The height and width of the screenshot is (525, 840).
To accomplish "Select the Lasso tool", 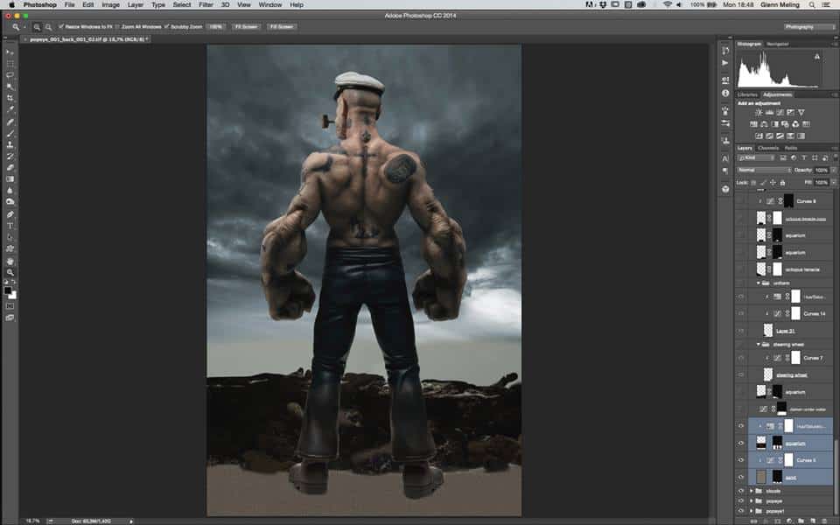I will coord(10,75).
